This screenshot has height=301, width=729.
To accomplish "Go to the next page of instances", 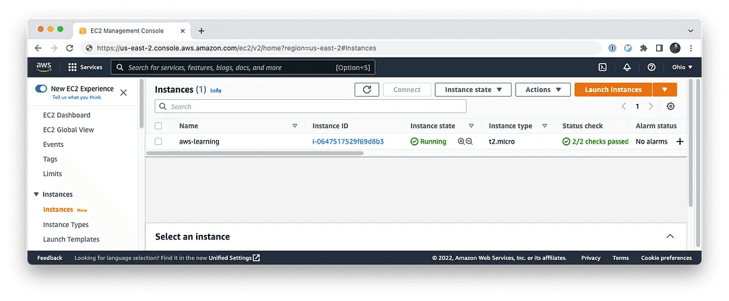I will (650, 107).
